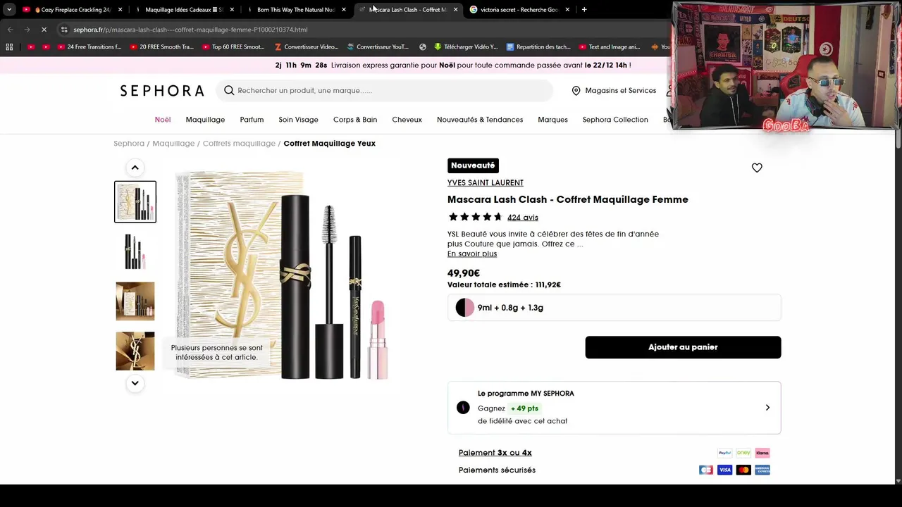Show next thumbnails with down chevron

(135, 383)
